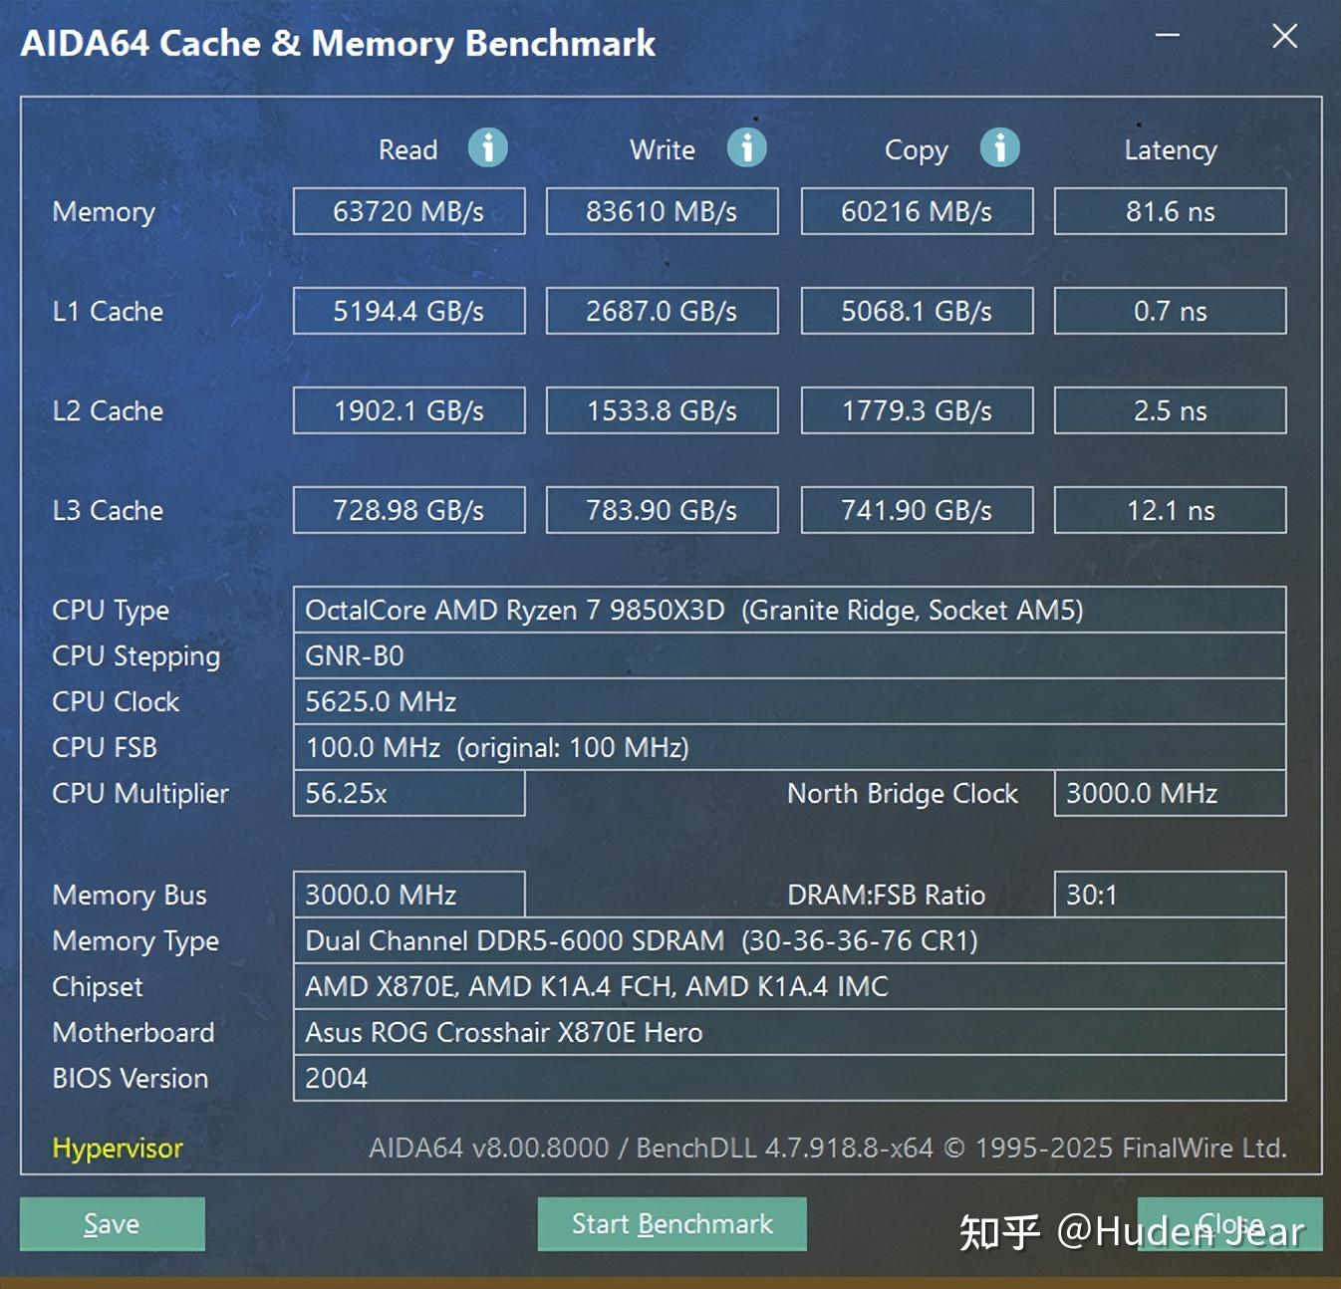Click the CPU Stepping label
The image size is (1341, 1289).
(x=136, y=656)
